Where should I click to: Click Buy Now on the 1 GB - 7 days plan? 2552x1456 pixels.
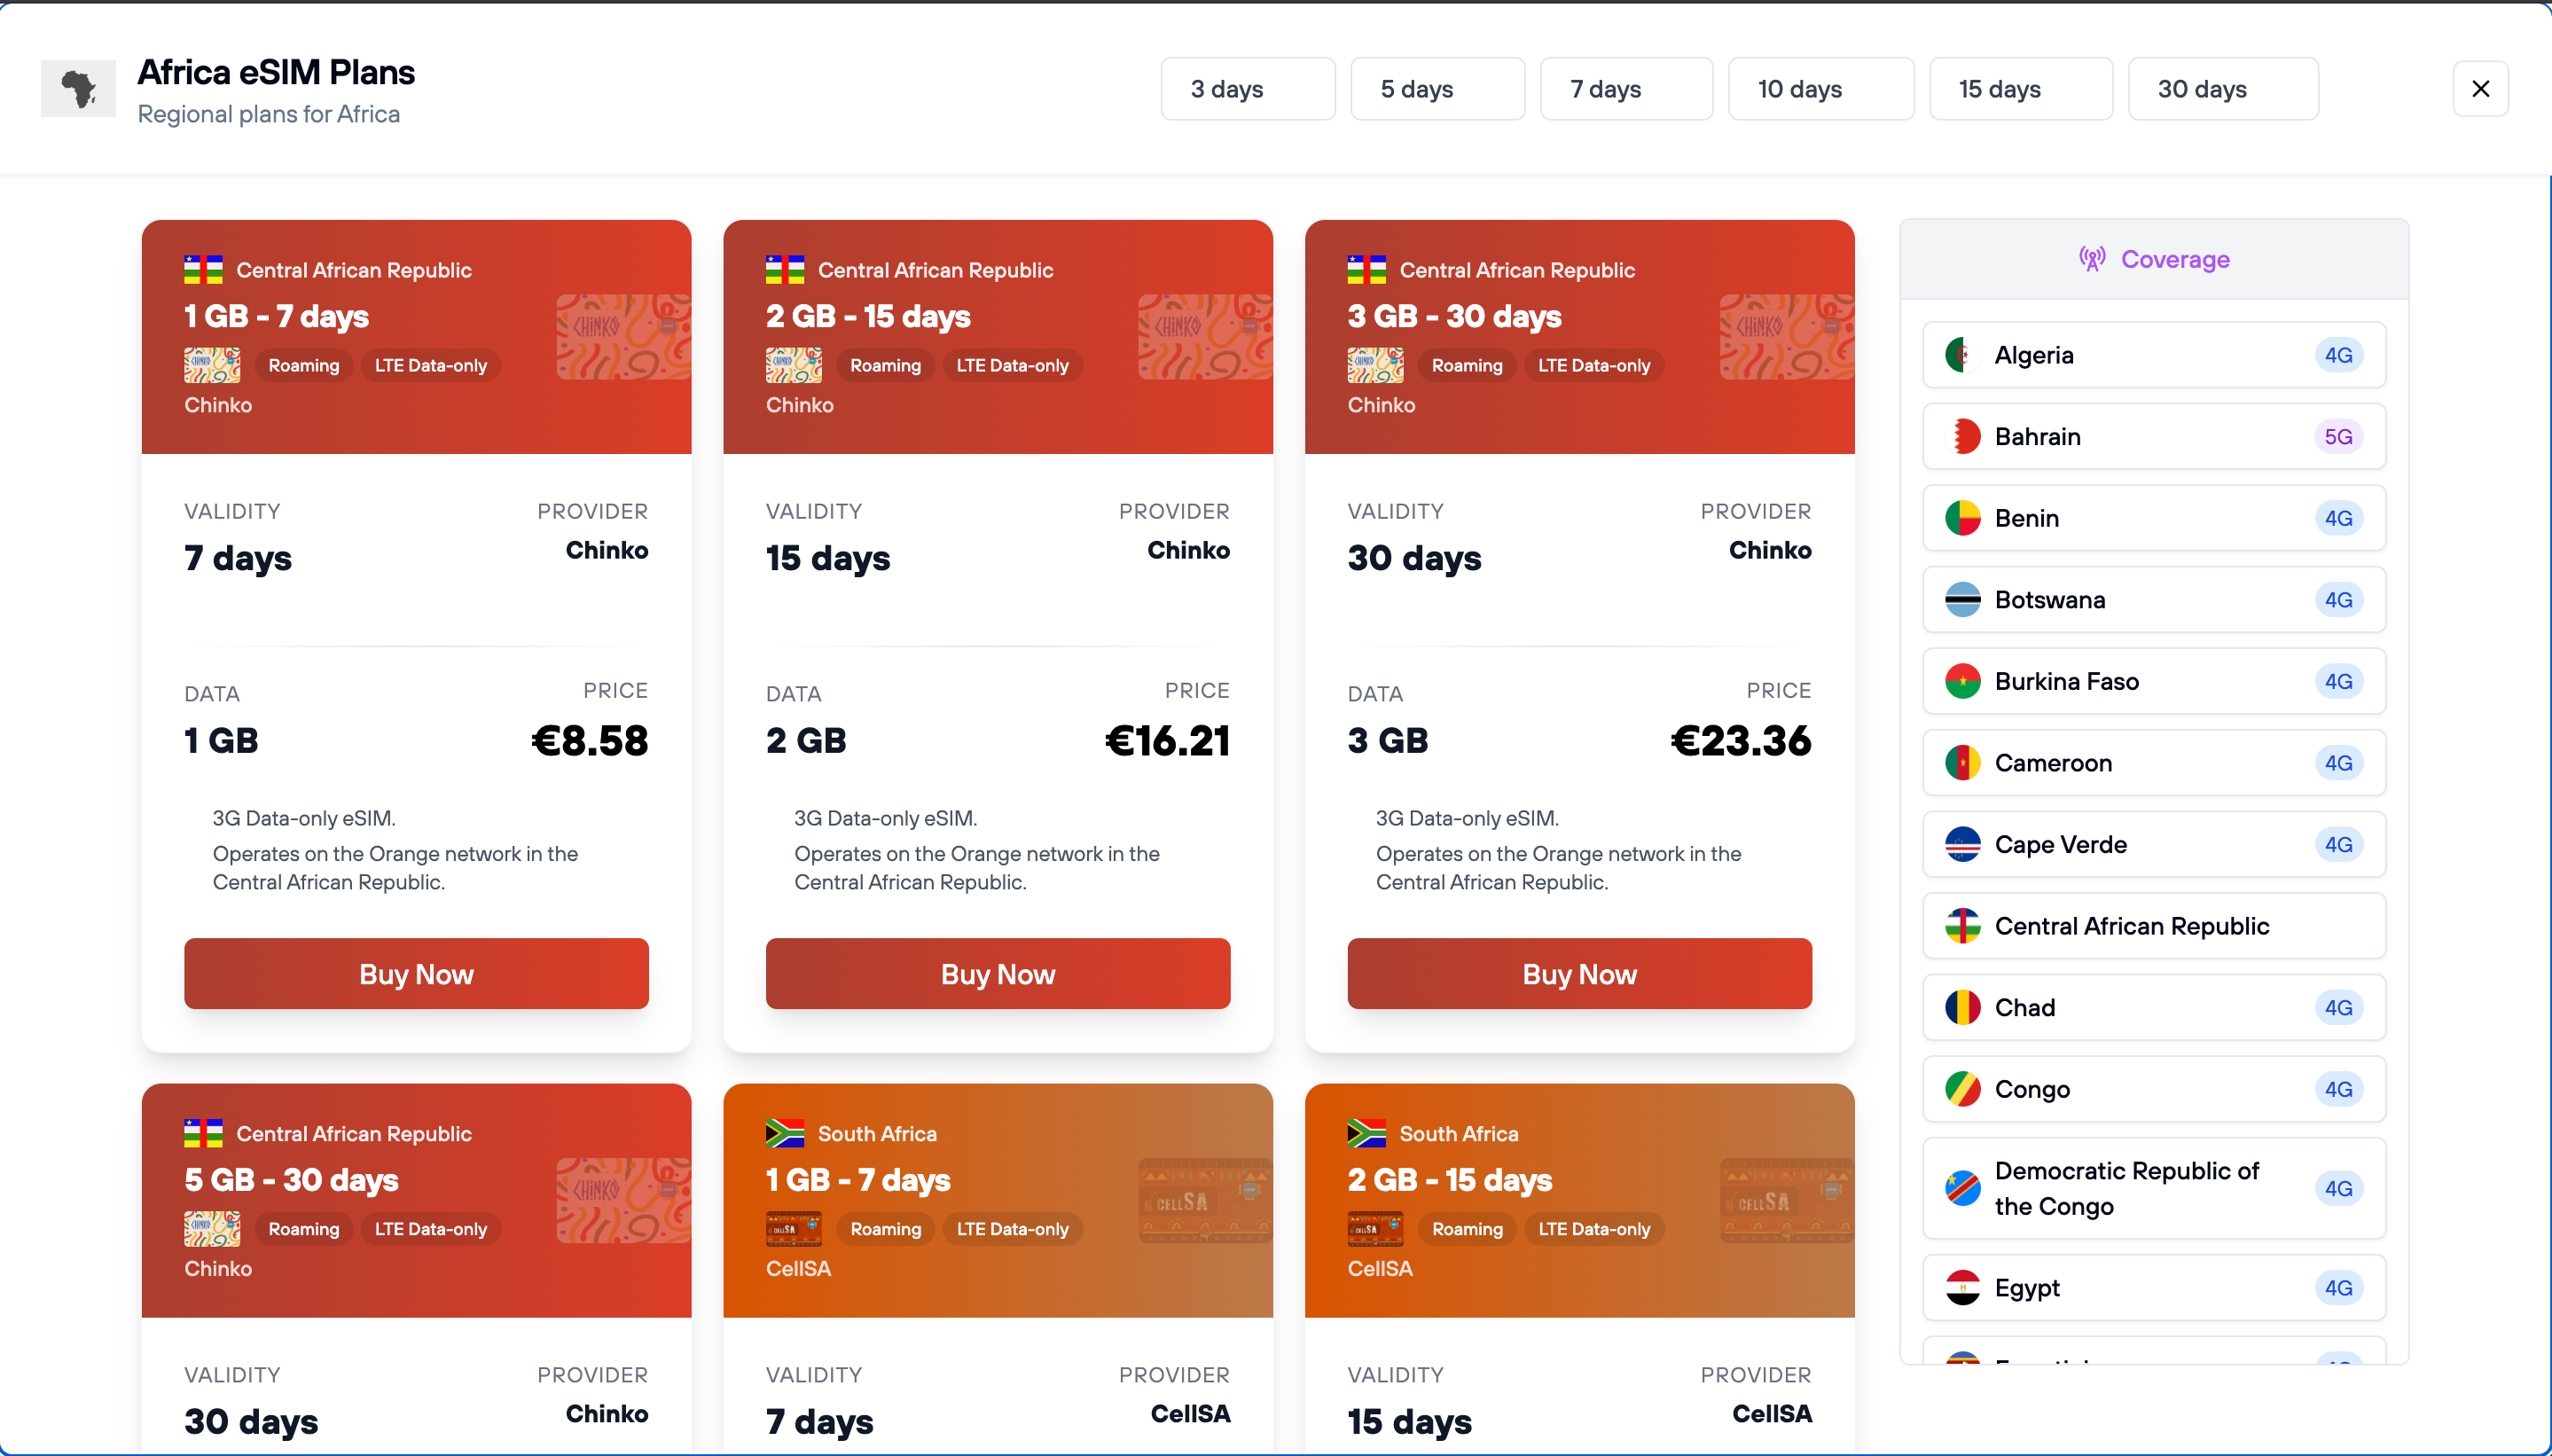(416, 973)
